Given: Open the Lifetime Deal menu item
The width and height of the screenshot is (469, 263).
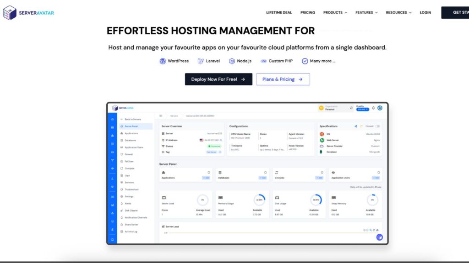Looking at the screenshot, I should coord(279,12).
